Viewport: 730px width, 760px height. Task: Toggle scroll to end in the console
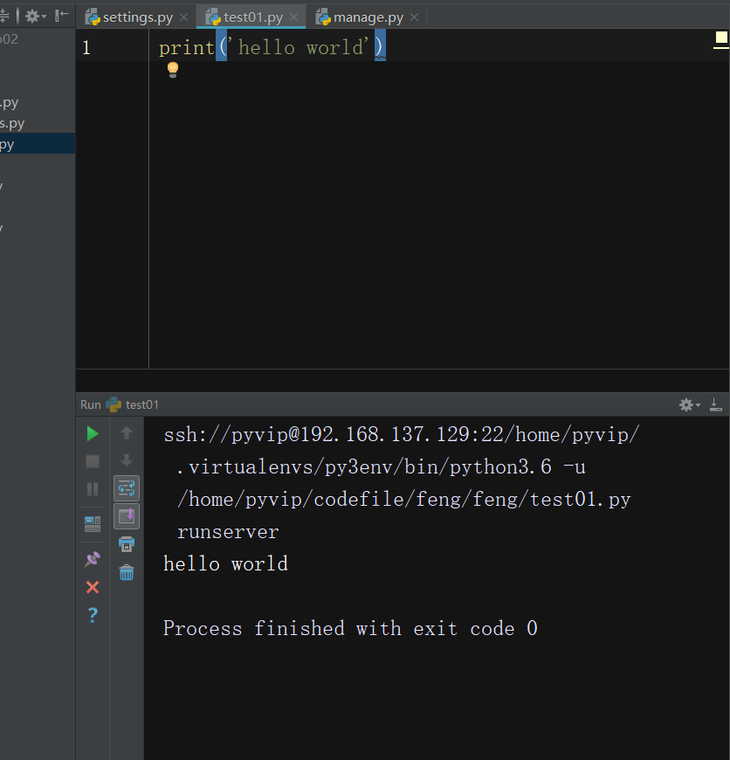click(126, 515)
